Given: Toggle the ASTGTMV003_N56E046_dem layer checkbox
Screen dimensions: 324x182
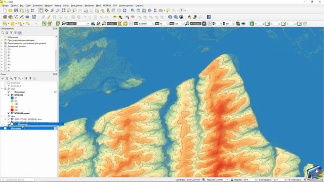Looking at the screenshot, I should tap(9, 119).
